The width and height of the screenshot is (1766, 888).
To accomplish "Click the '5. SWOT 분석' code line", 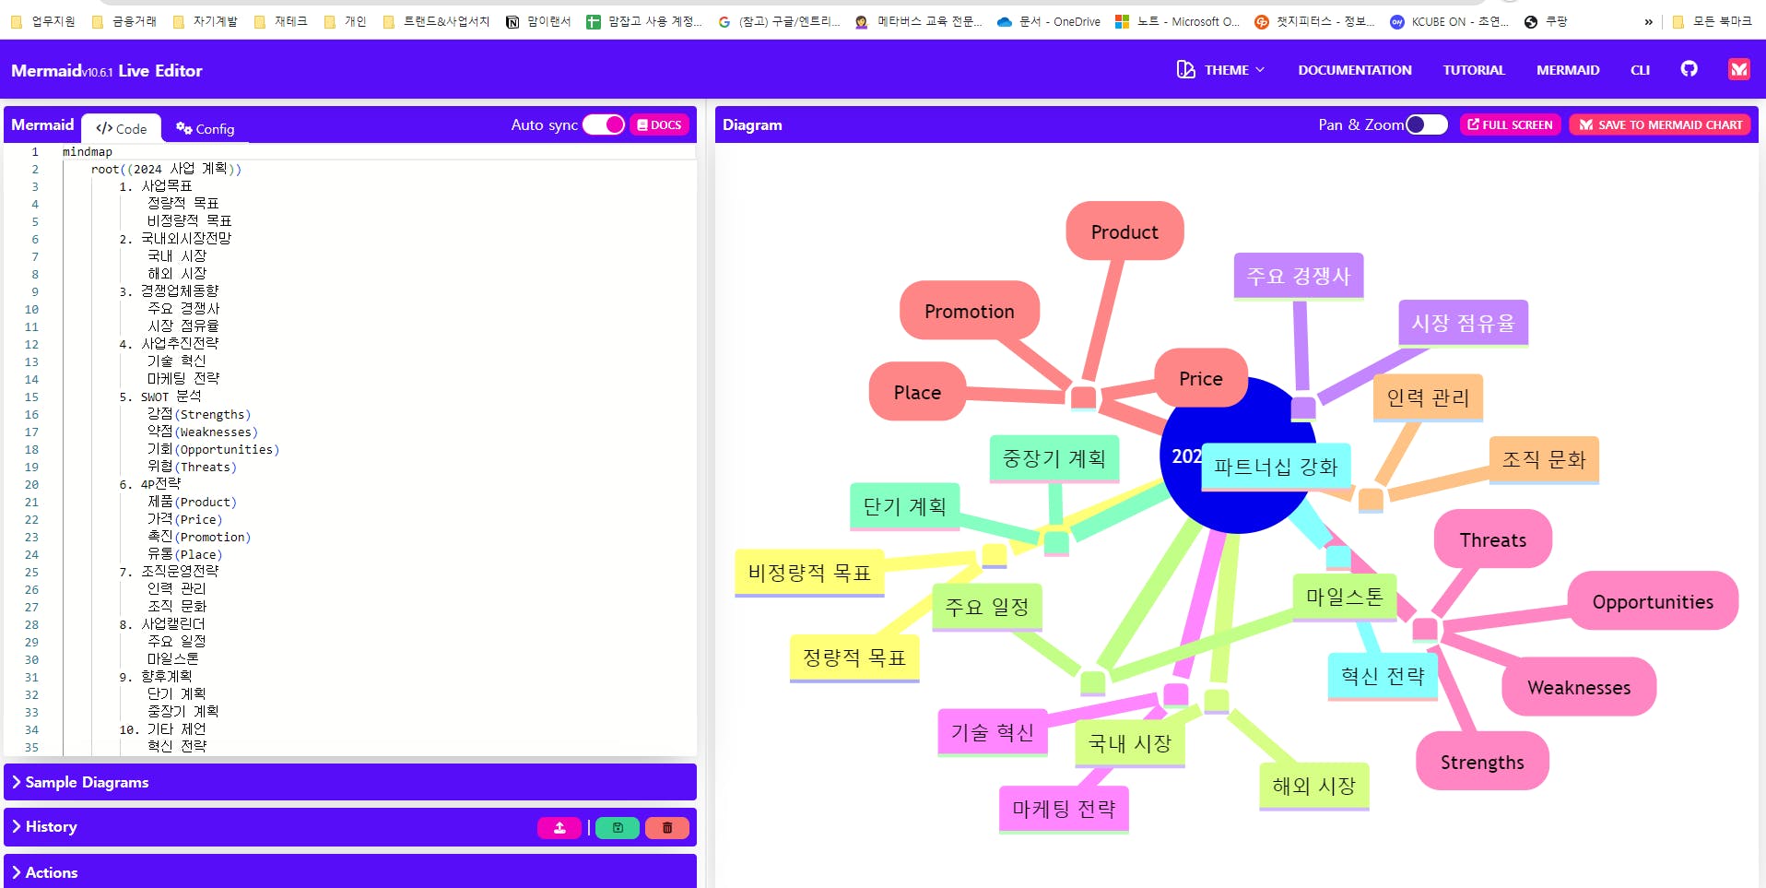I will pyautogui.click(x=160, y=397).
